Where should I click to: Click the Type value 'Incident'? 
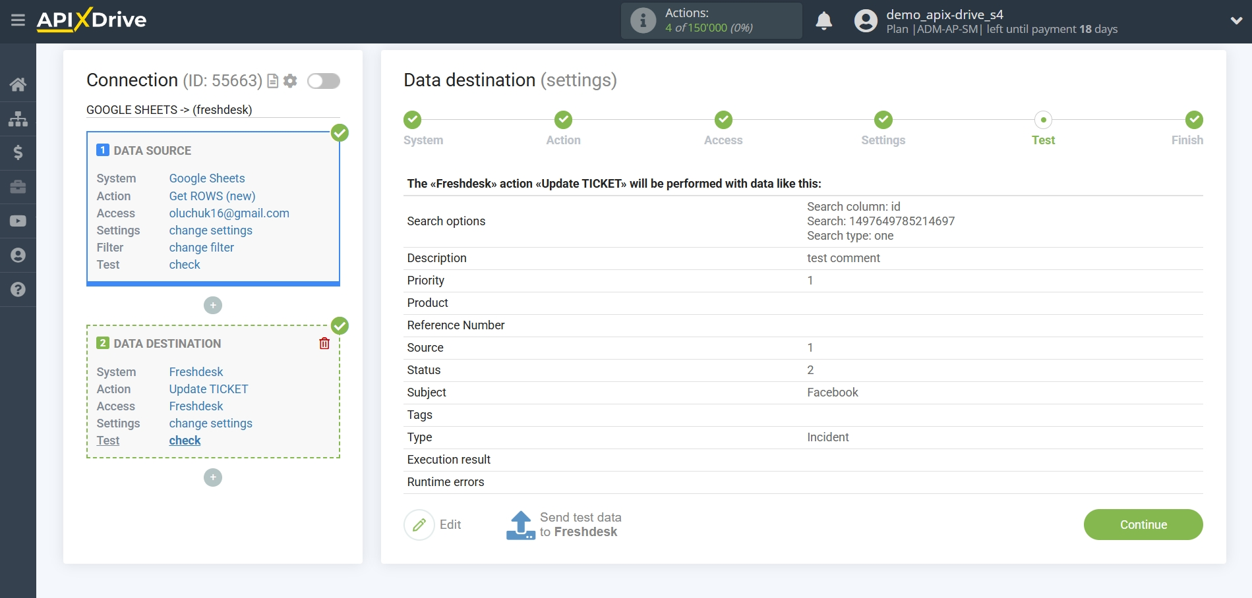828,437
